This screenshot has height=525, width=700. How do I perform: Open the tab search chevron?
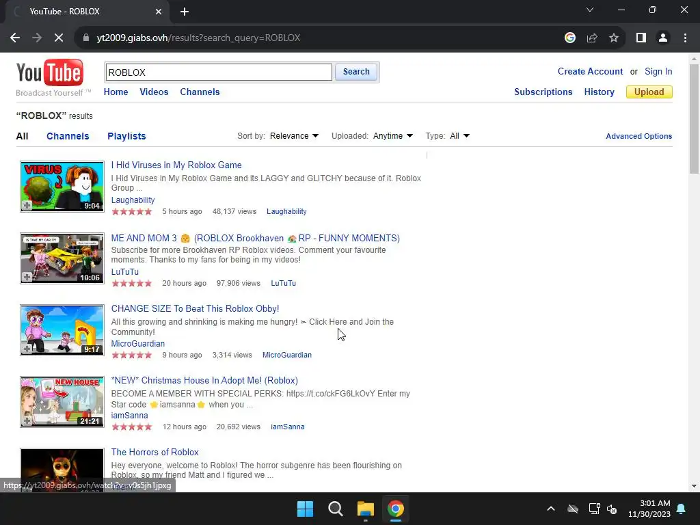[590, 10]
